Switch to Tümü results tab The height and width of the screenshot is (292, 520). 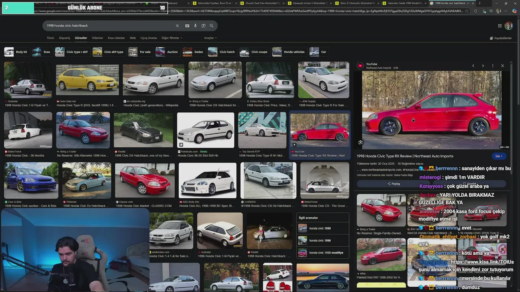point(50,38)
